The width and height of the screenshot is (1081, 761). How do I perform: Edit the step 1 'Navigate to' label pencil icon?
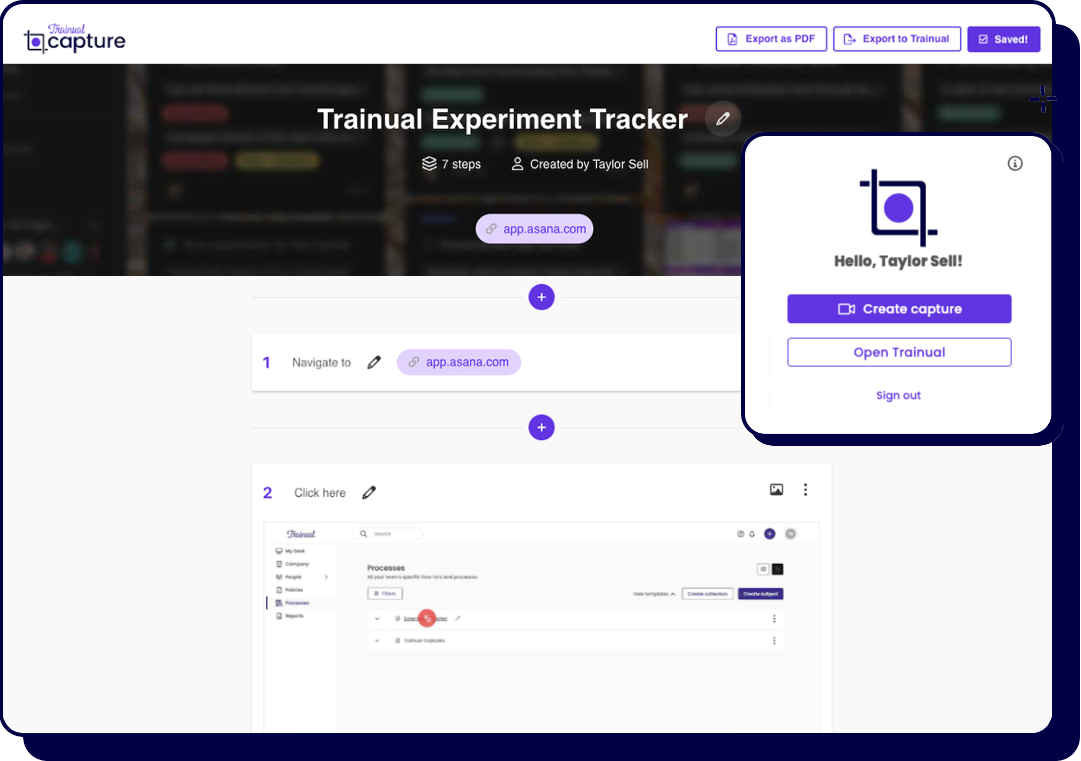click(374, 362)
